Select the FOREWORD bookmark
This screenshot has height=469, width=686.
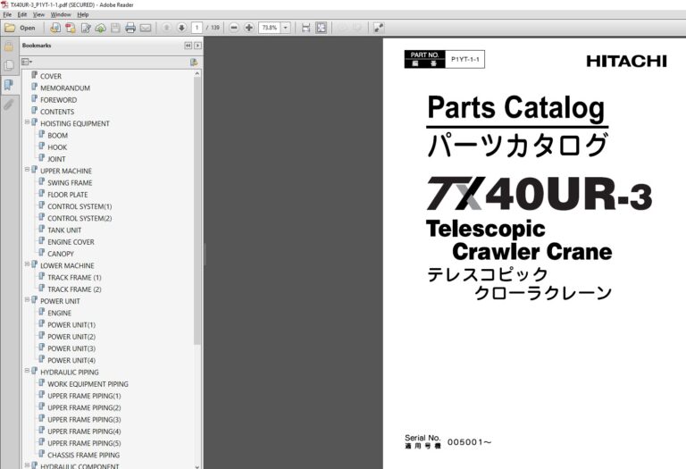point(58,100)
